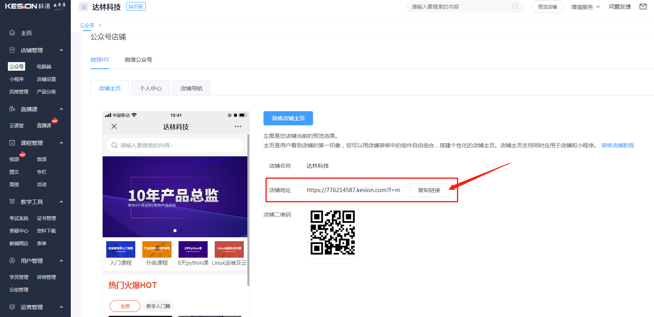Collapse the 店铺管理 sidebar section
Screen dimensions: 654x317
click(61, 50)
